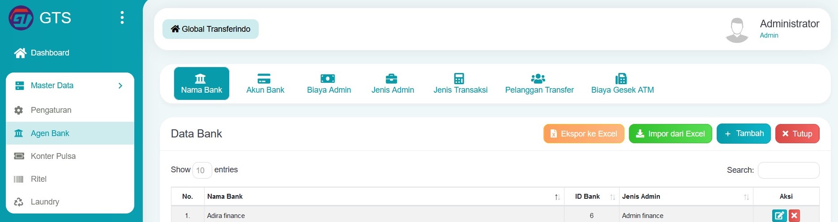Image resolution: width=838 pixels, height=222 pixels.
Task: Select Agen Bank in sidebar
Action: pos(70,133)
